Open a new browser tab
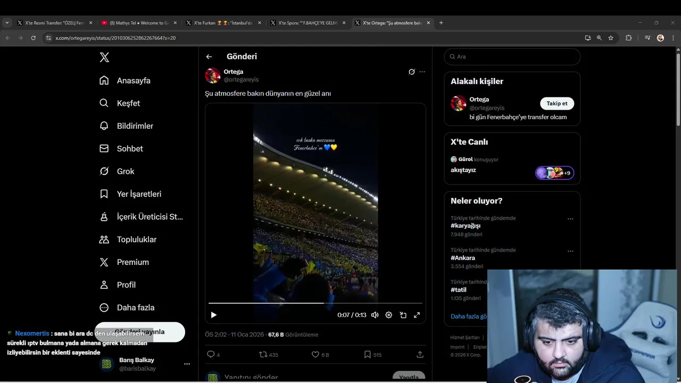Viewport: 681px width, 383px height. point(441,23)
